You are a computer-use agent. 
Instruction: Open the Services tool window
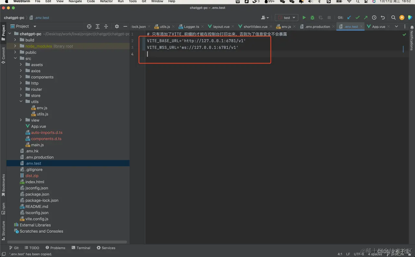click(106, 248)
